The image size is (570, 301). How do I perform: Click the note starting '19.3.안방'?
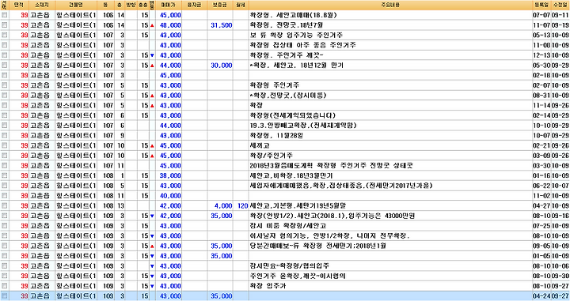tap(303, 126)
